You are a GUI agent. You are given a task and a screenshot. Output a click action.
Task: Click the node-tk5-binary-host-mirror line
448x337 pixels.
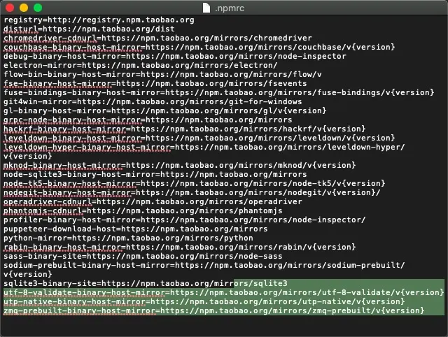click(x=195, y=183)
